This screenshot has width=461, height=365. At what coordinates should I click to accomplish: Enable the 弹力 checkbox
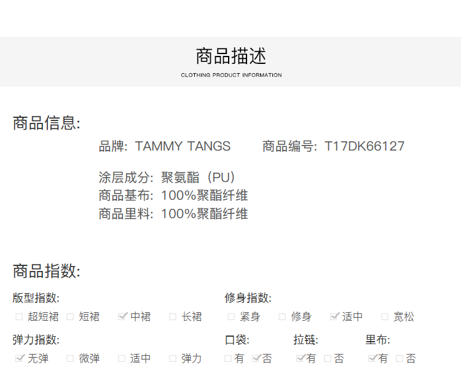click(x=173, y=359)
